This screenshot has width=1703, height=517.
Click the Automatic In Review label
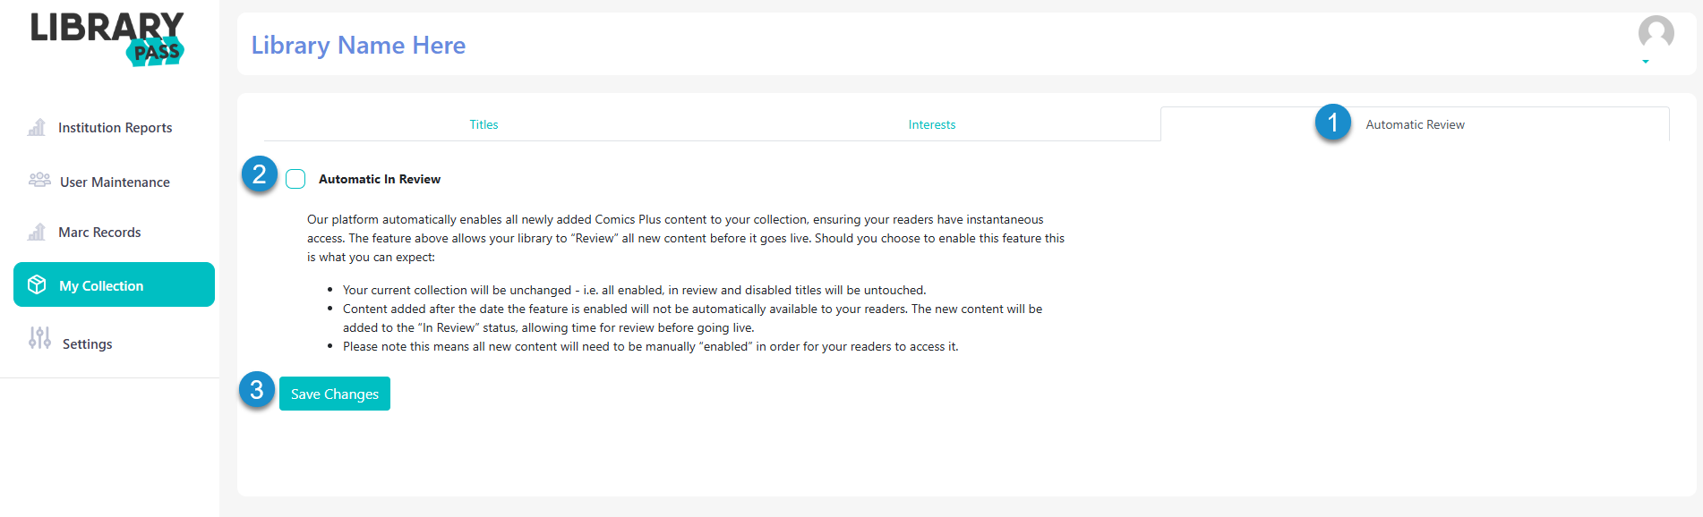(380, 179)
